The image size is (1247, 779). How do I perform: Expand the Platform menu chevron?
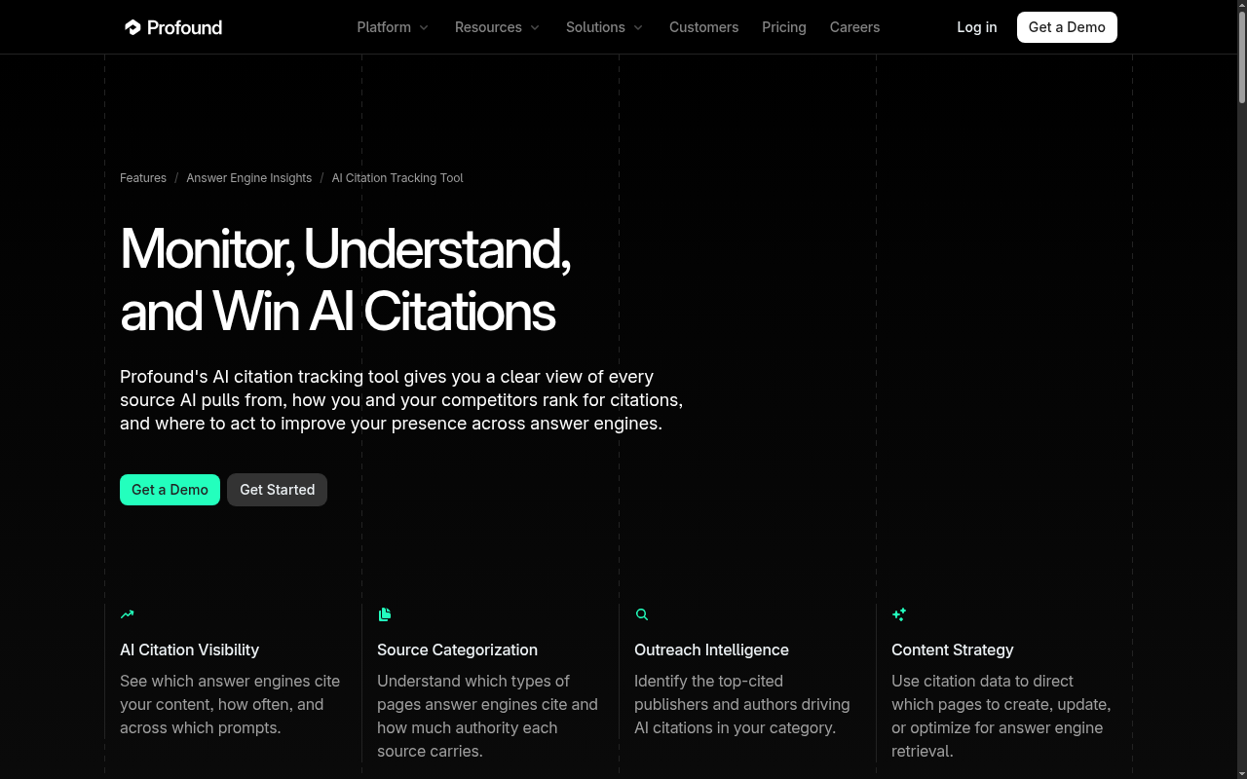pyautogui.click(x=424, y=27)
